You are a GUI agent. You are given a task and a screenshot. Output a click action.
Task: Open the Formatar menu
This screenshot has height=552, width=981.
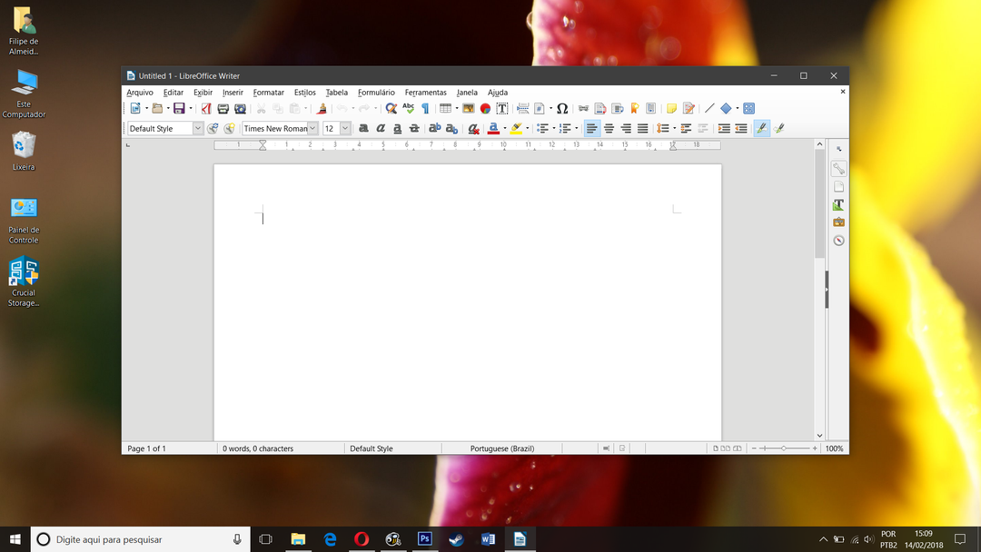(268, 92)
